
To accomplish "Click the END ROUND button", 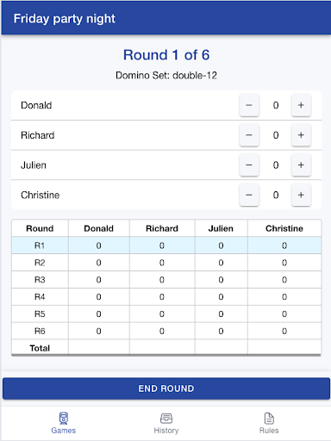I will coord(166,388).
